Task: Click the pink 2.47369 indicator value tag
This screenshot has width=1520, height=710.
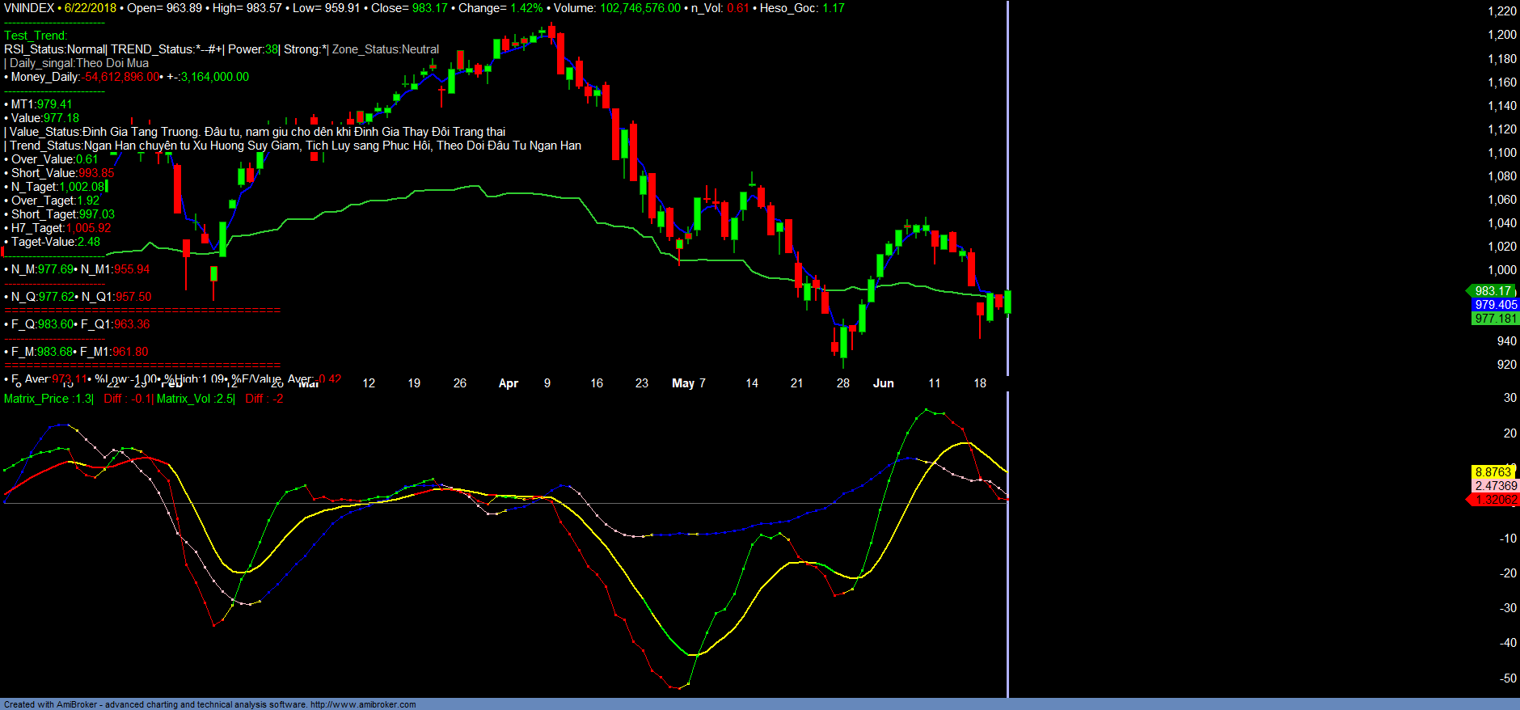Action: pyautogui.click(x=1495, y=486)
